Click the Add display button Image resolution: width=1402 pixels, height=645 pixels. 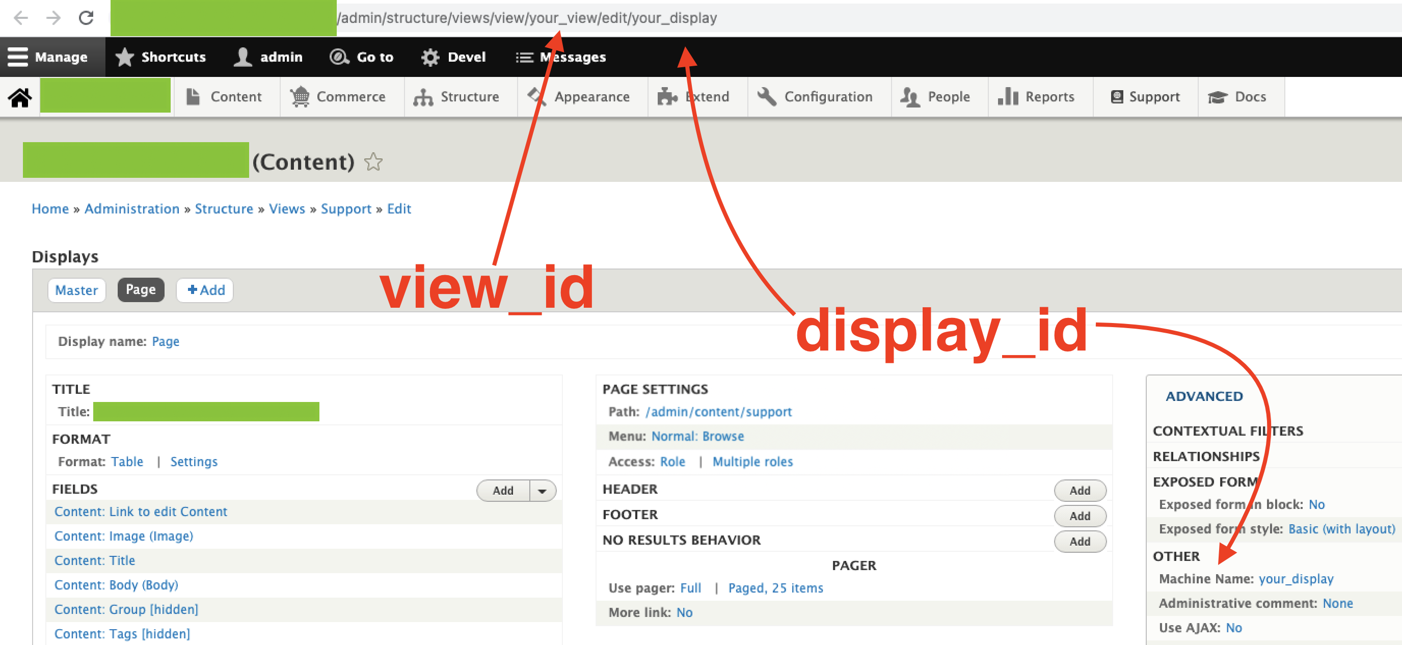pos(205,290)
